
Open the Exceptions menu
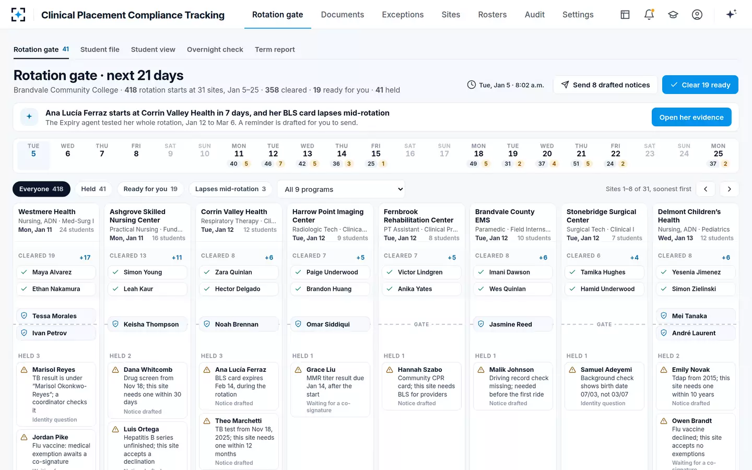[403, 15]
